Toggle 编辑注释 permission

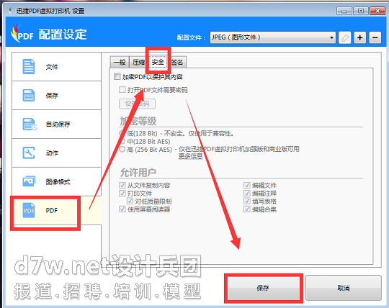pyautogui.click(x=246, y=193)
